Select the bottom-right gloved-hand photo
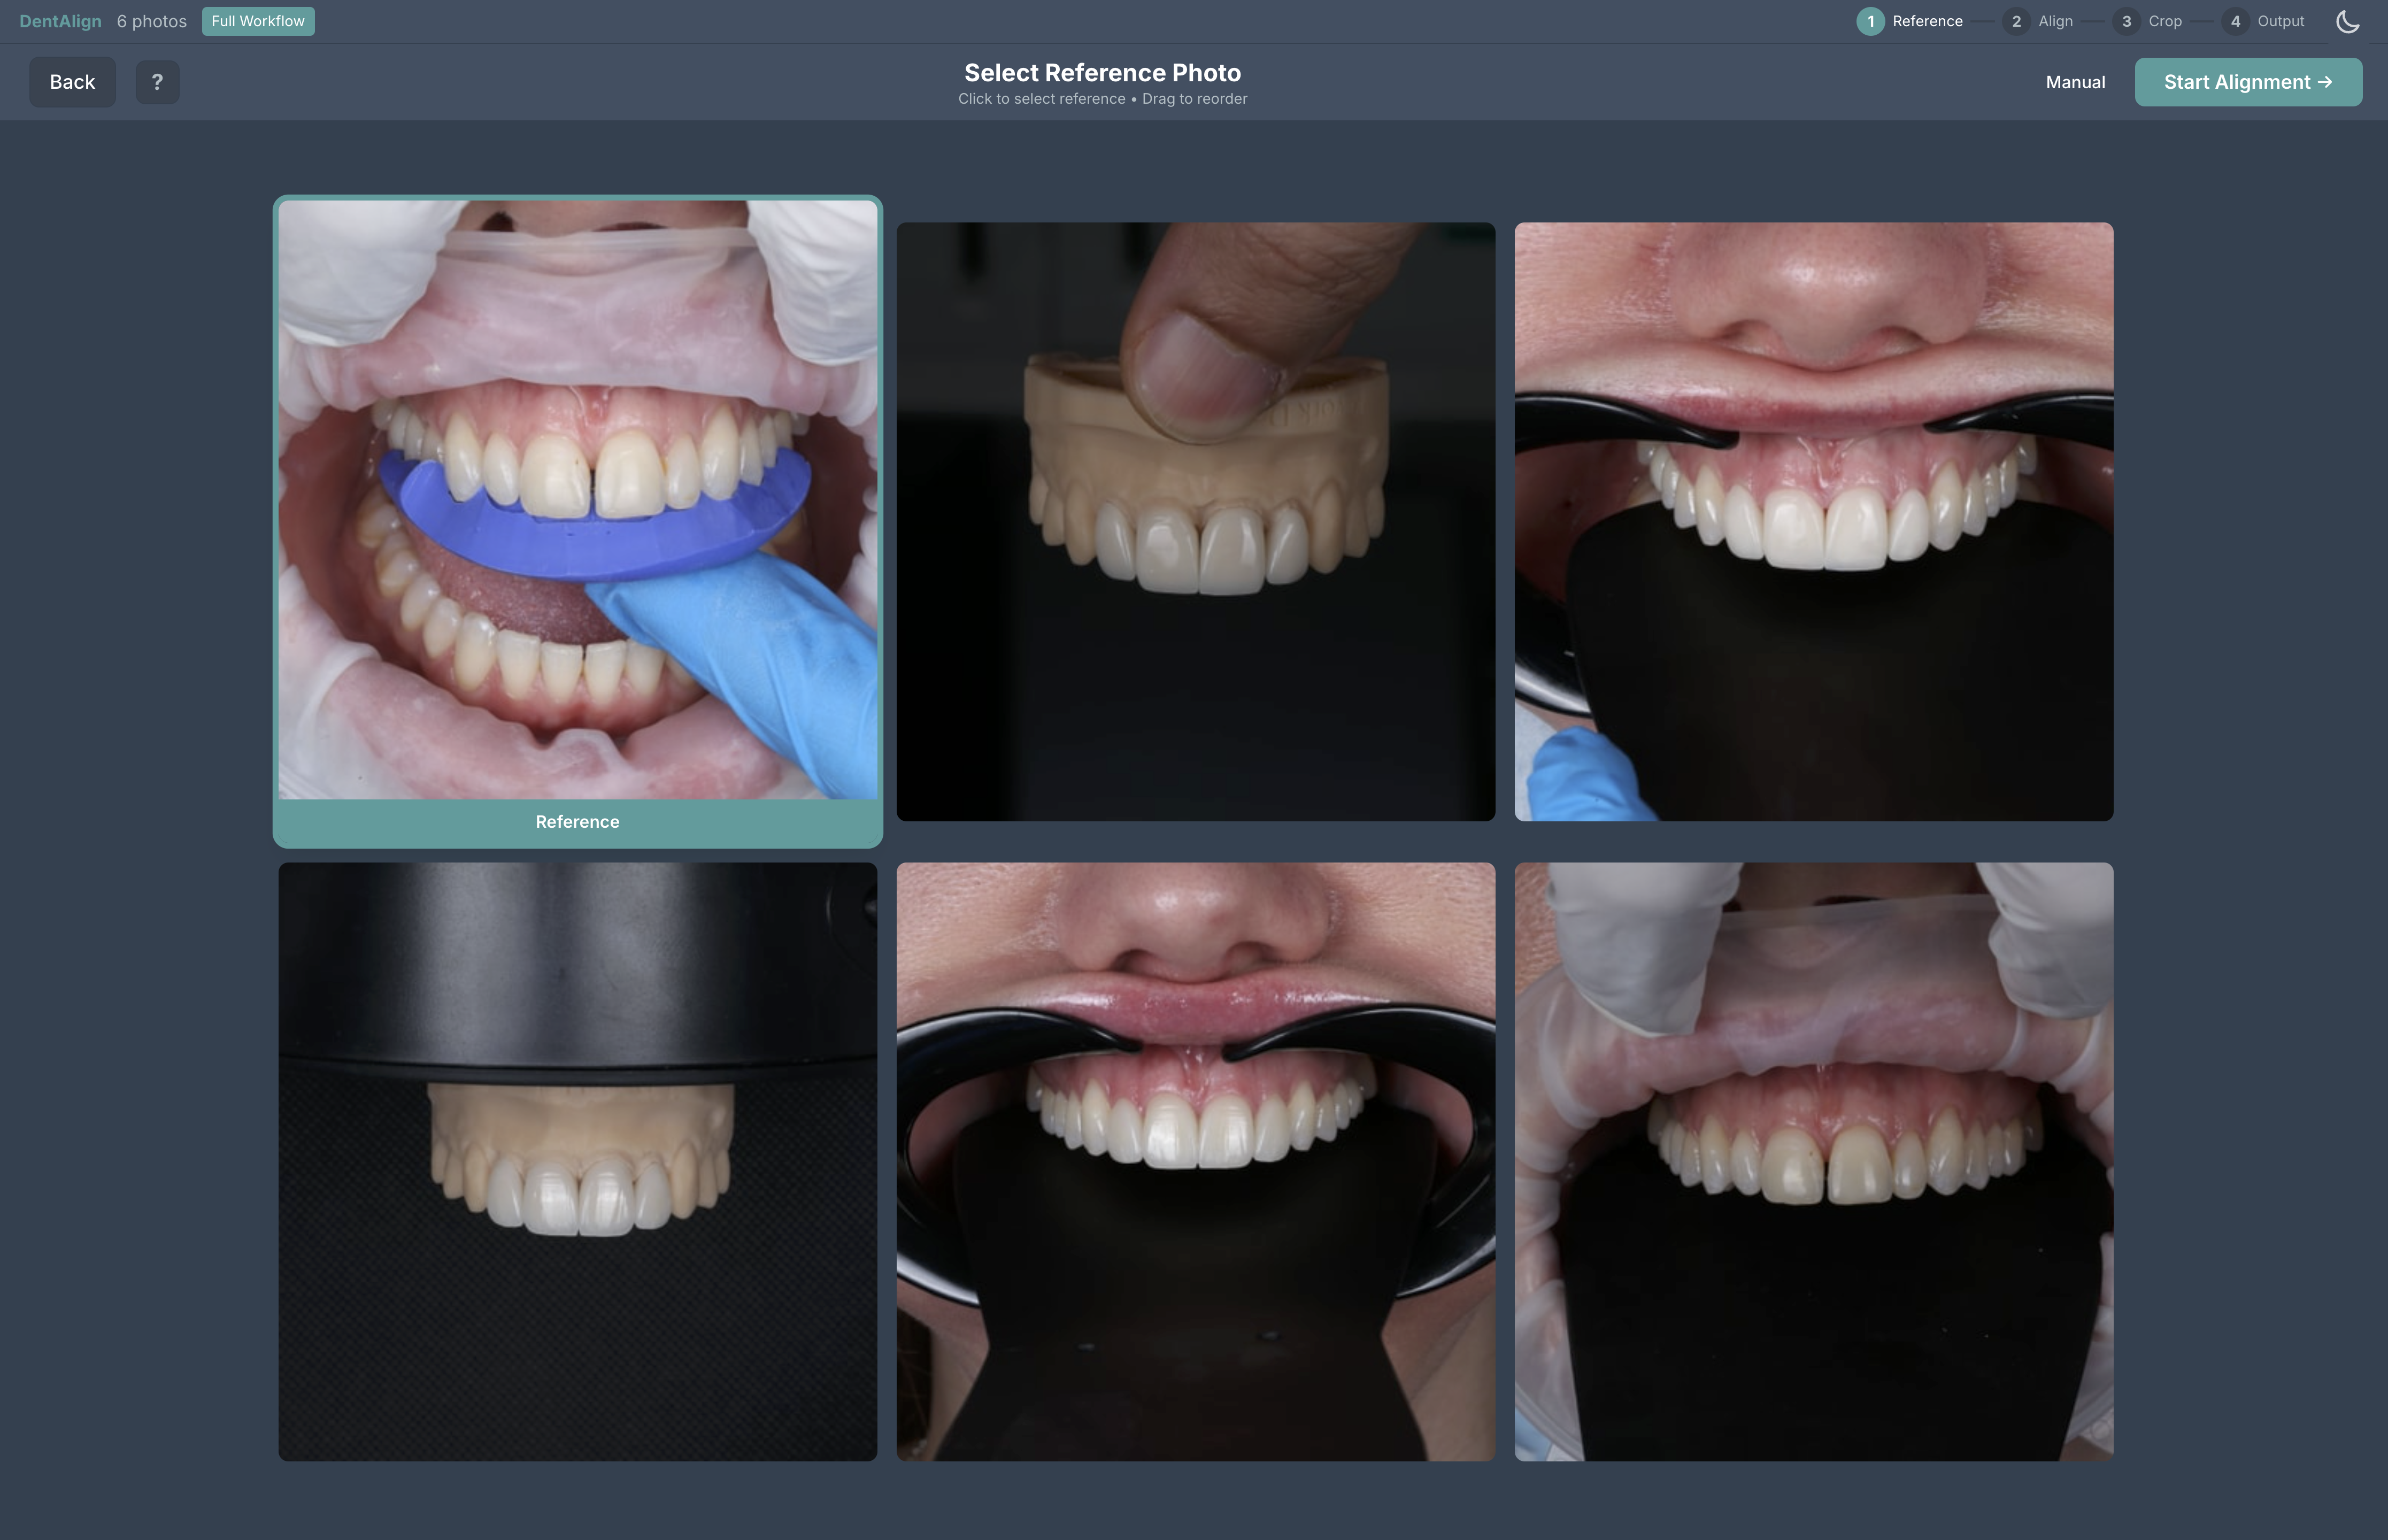 [x=1813, y=1161]
